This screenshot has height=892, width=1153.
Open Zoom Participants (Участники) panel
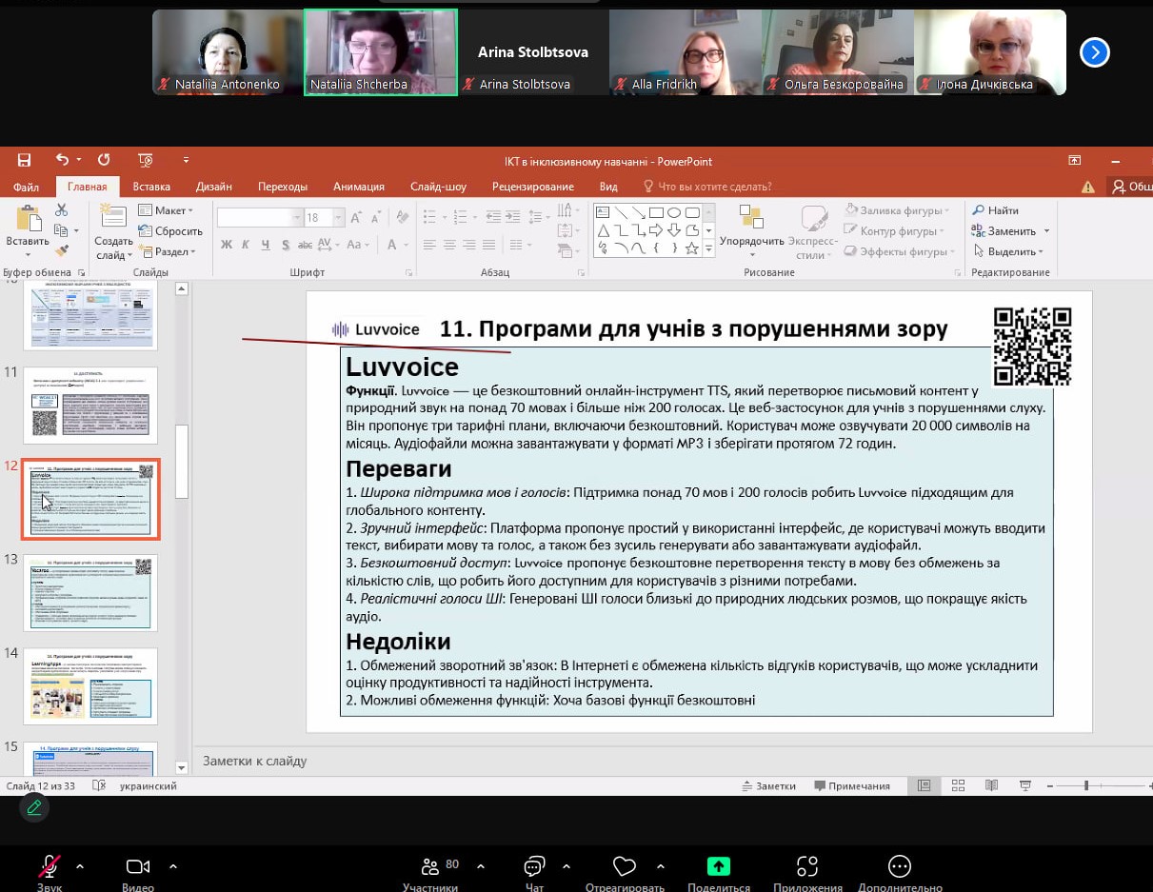click(429, 872)
